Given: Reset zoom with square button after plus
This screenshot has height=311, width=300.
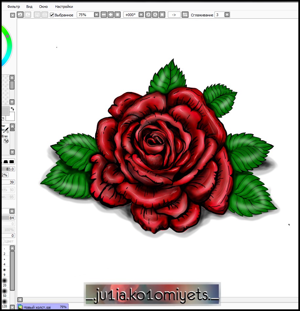Looking at the screenshot, I should 117,15.
